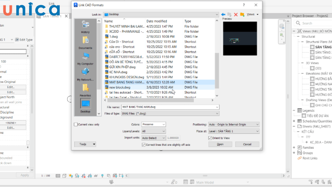Open Revit Links in Project Browser
This screenshot has width=332, height=187.
coord(310,158)
